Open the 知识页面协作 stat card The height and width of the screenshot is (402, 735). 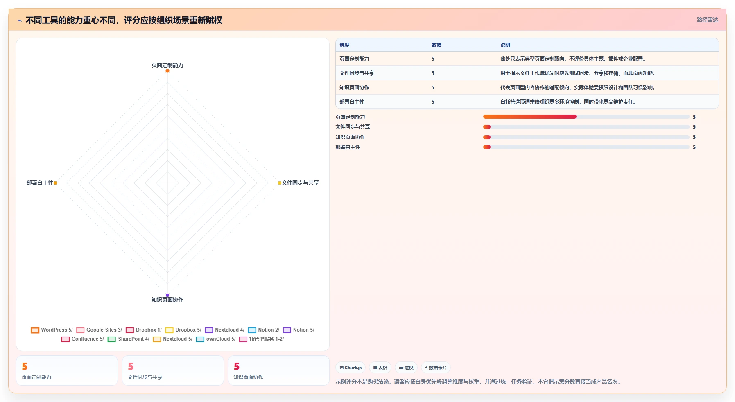278,370
